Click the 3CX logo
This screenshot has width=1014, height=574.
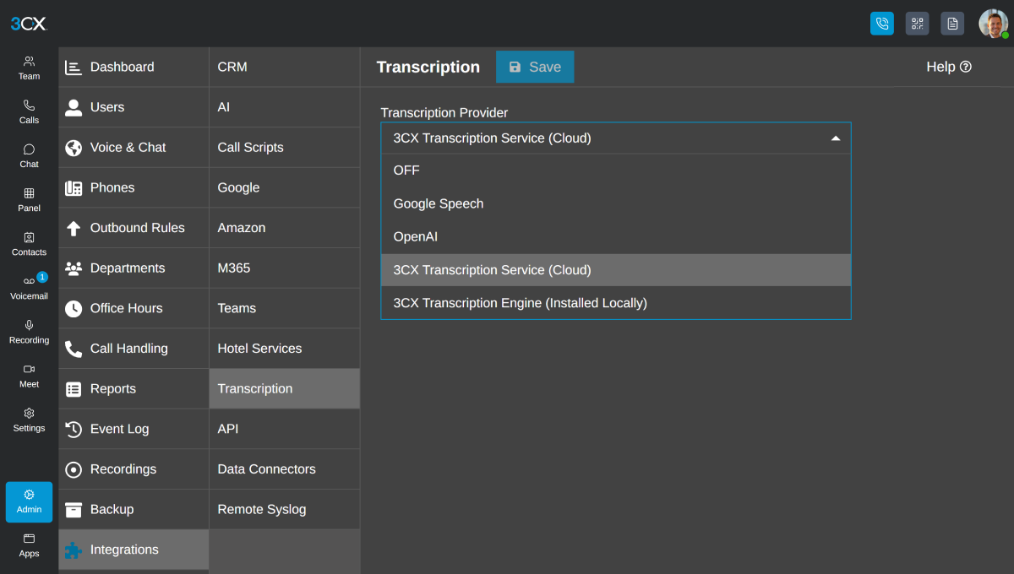click(x=29, y=24)
